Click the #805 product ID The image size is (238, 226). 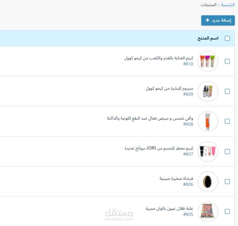[188, 214]
